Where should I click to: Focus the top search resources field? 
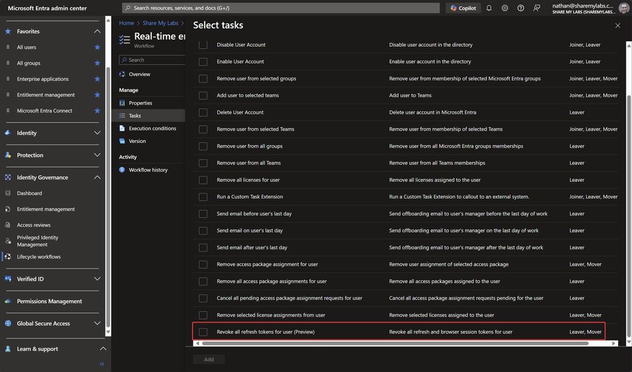coord(281,8)
